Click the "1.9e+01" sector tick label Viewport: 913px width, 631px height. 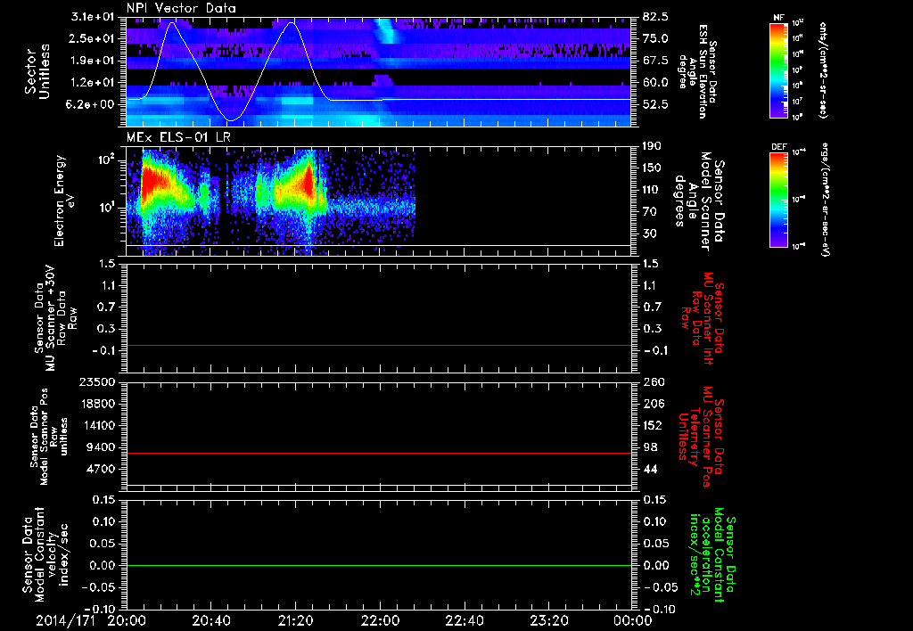(x=94, y=61)
